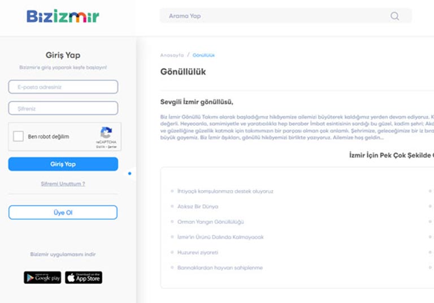Click the Arama Yap search box

click(277, 16)
